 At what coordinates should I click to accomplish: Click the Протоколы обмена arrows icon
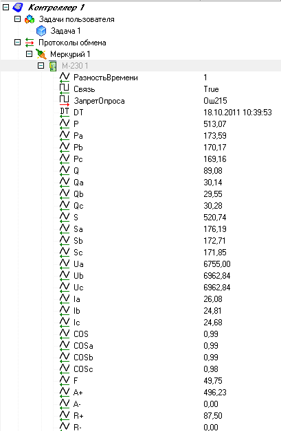click(30, 43)
